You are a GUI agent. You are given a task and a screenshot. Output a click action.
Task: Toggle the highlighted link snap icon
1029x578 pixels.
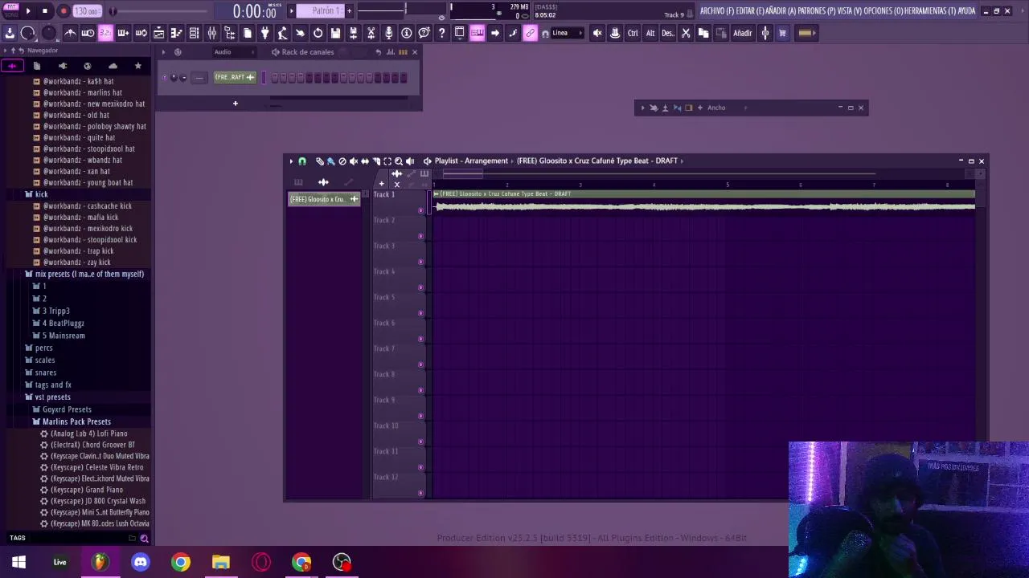pos(530,33)
